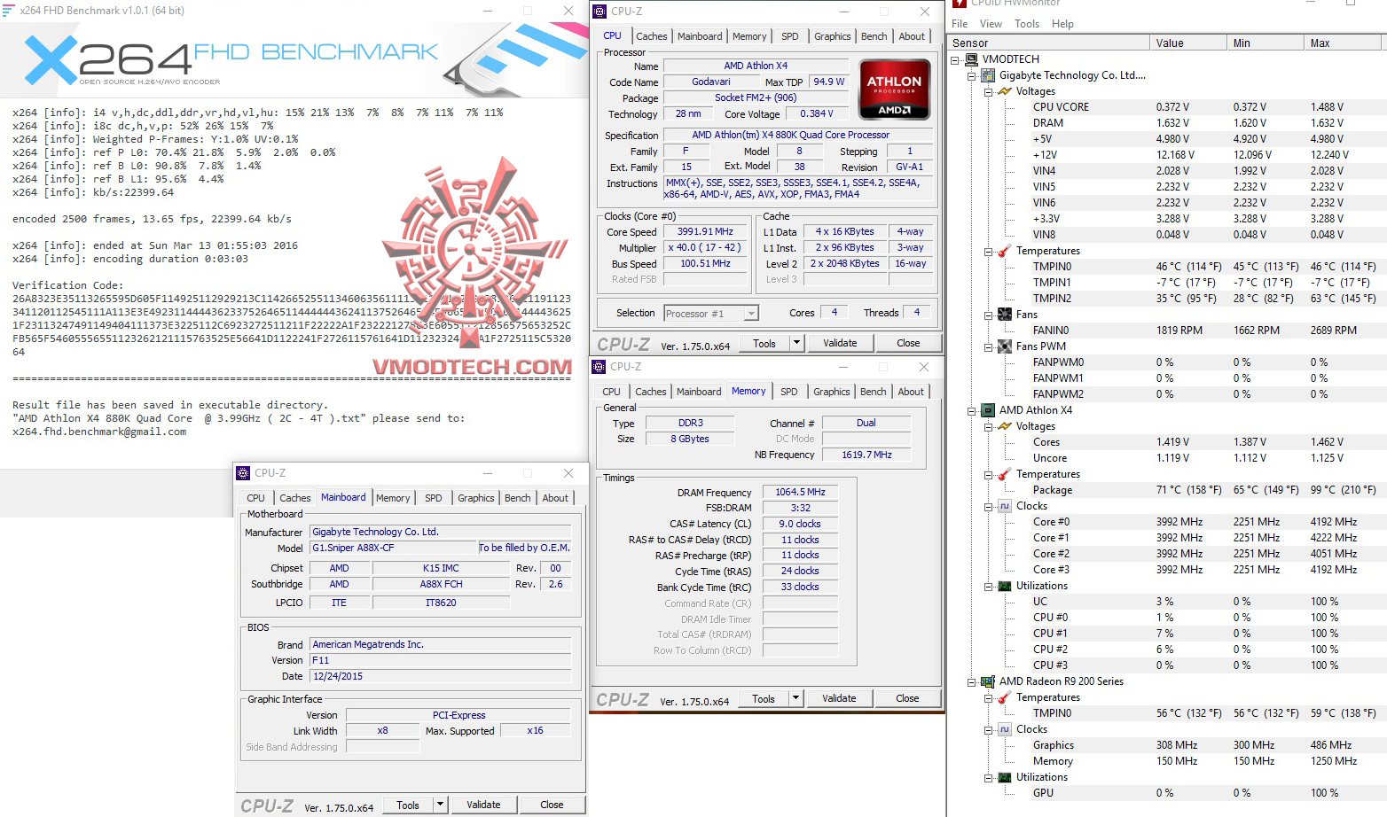1387x817 pixels.
Task: Switch to Graphics tab in CPU-Z Mainboard-tab window
Action: [x=476, y=498]
